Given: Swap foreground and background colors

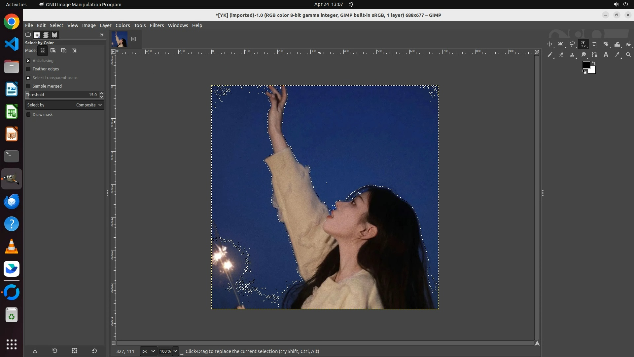Looking at the screenshot, I should point(594,63).
